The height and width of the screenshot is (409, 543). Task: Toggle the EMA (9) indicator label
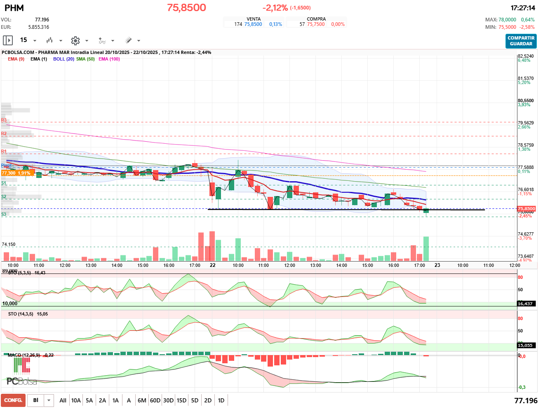coord(16,59)
